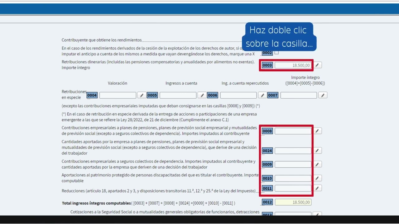Click the pencil icon beside box 0007
Screen dimensions: 399x224
coord(323,95)
